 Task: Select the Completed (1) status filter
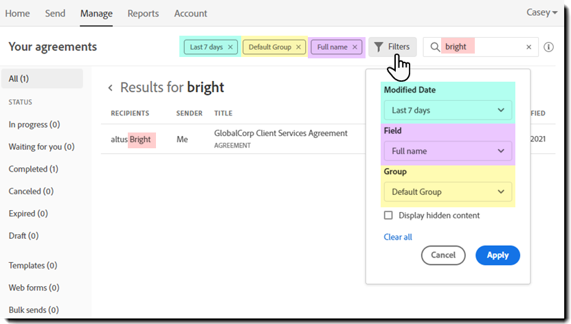[x=33, y=169]
